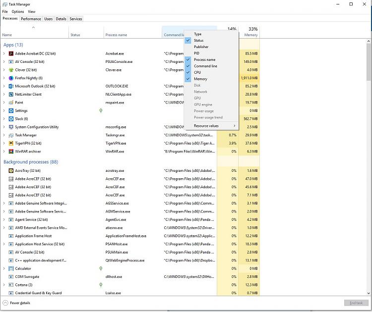Select the WinRAR.exe process name cell
Viewport: 372px width, 312px height.
[x=115, y=152]
